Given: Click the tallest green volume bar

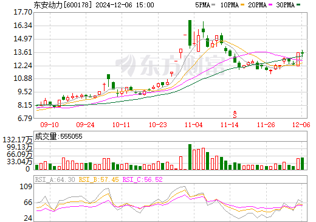Looking at the screenshot, I should tap(190, 157).
